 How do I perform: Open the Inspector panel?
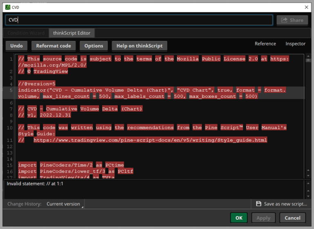295,44
